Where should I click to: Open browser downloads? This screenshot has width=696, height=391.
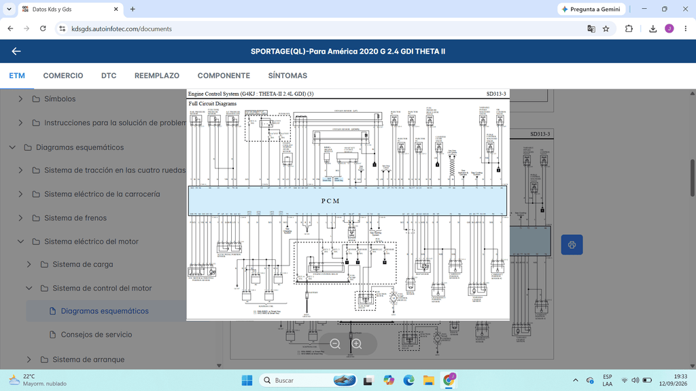click(652, 29)
